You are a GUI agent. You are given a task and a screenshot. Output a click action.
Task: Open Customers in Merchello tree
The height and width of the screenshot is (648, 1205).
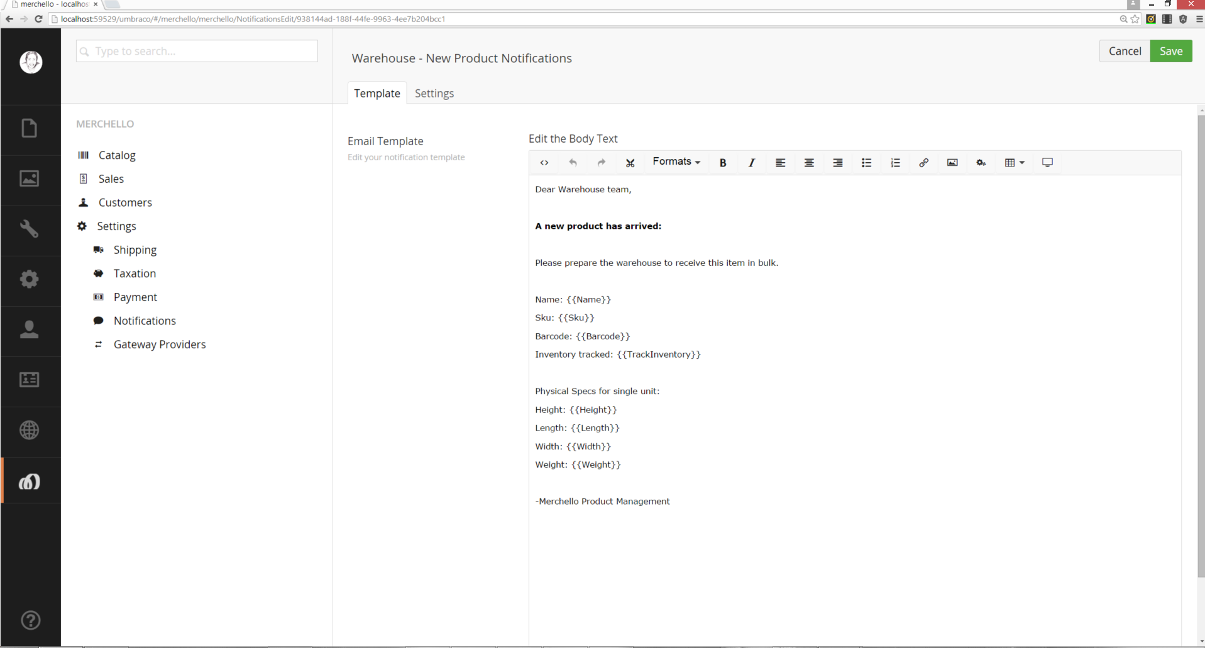[125, 202]
